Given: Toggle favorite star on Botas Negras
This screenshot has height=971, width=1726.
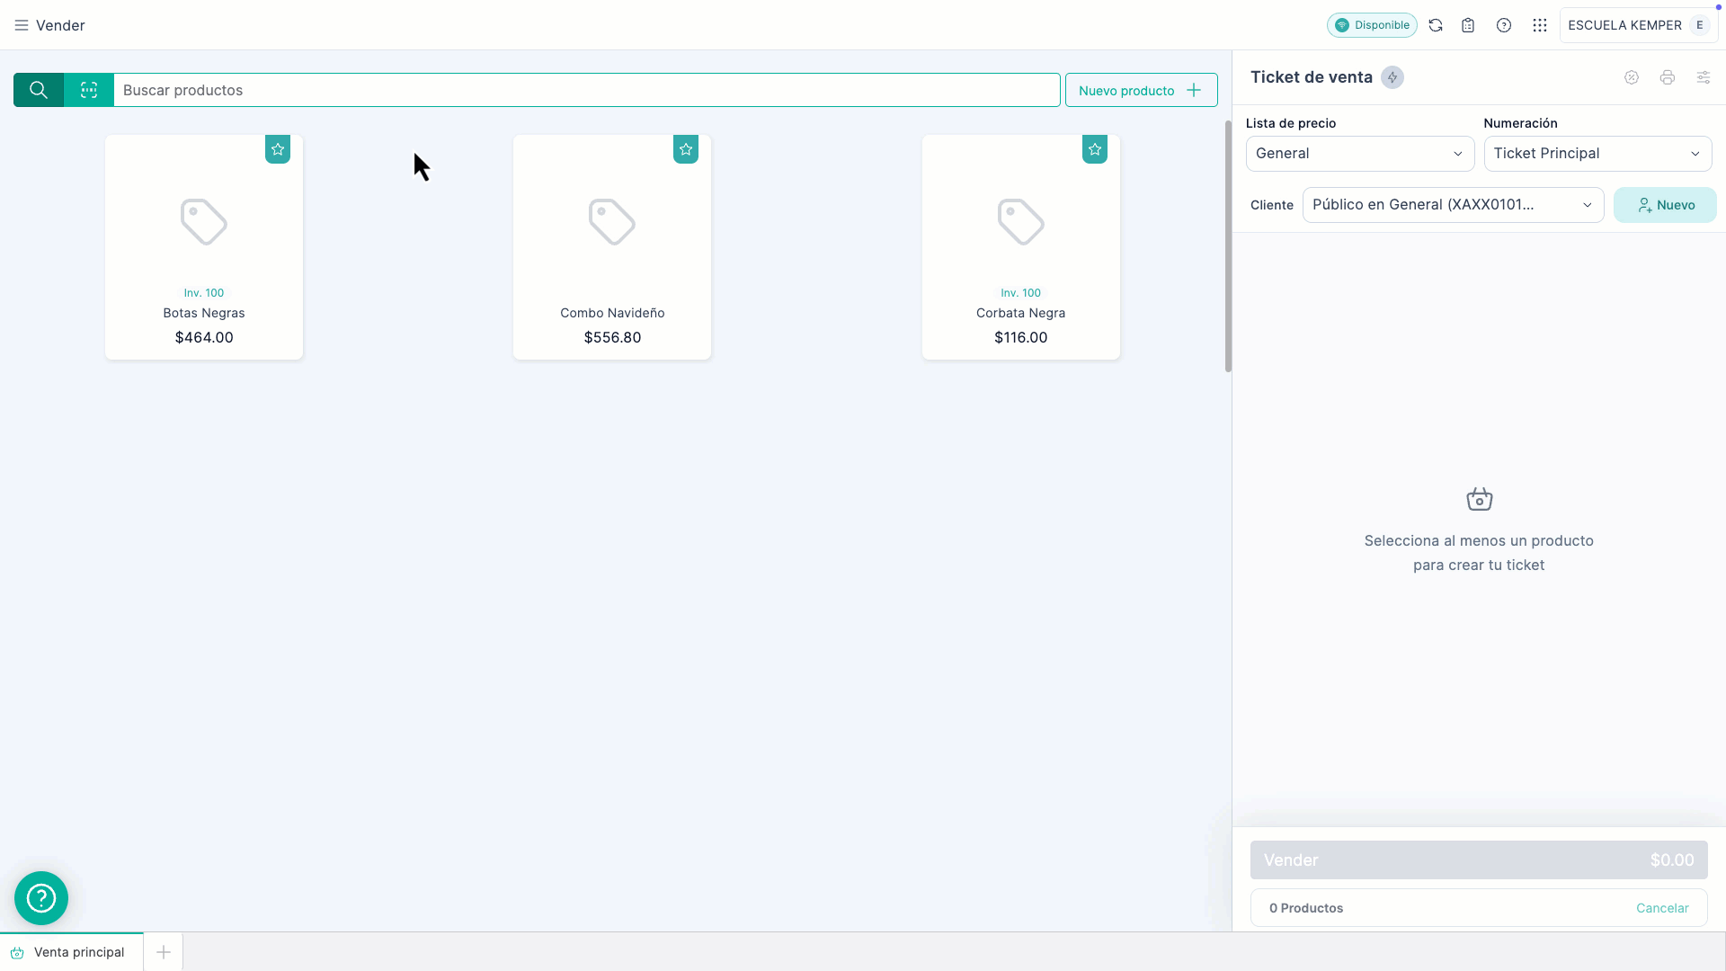Looking at the screenshot, I should (x=278, y=149).
